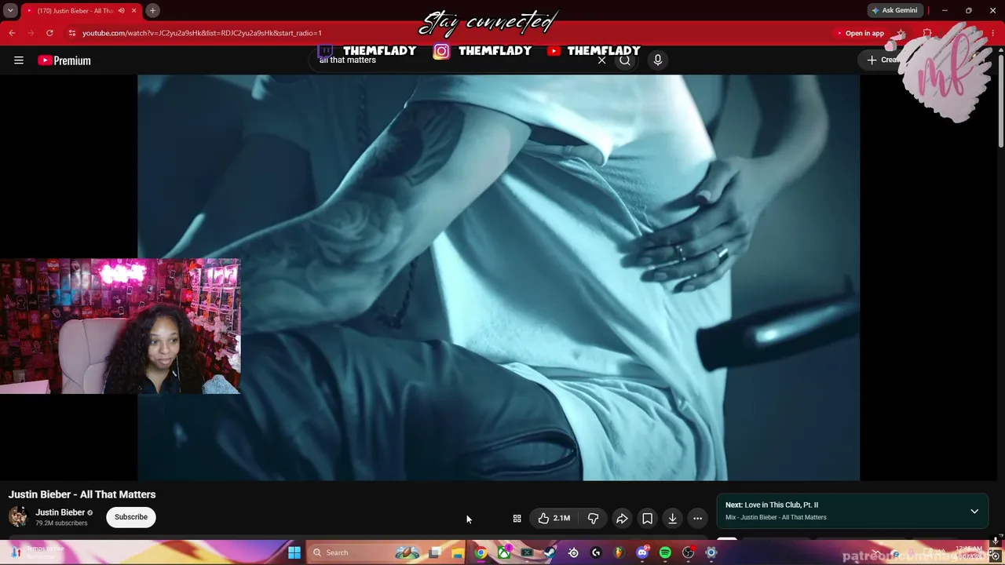This screenshot has height=565, width=1005.
Task: Clear the YouTube search box text
Action: (x=601, y=60)
